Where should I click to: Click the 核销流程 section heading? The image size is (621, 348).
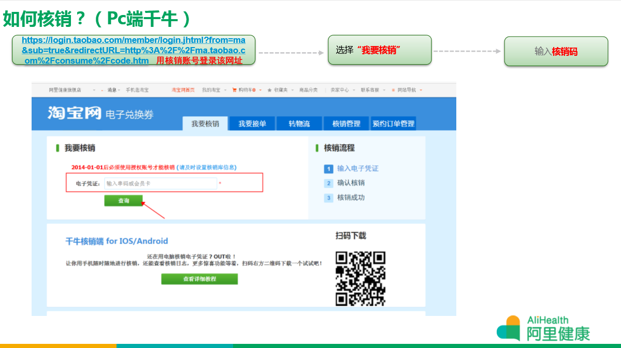339,148
